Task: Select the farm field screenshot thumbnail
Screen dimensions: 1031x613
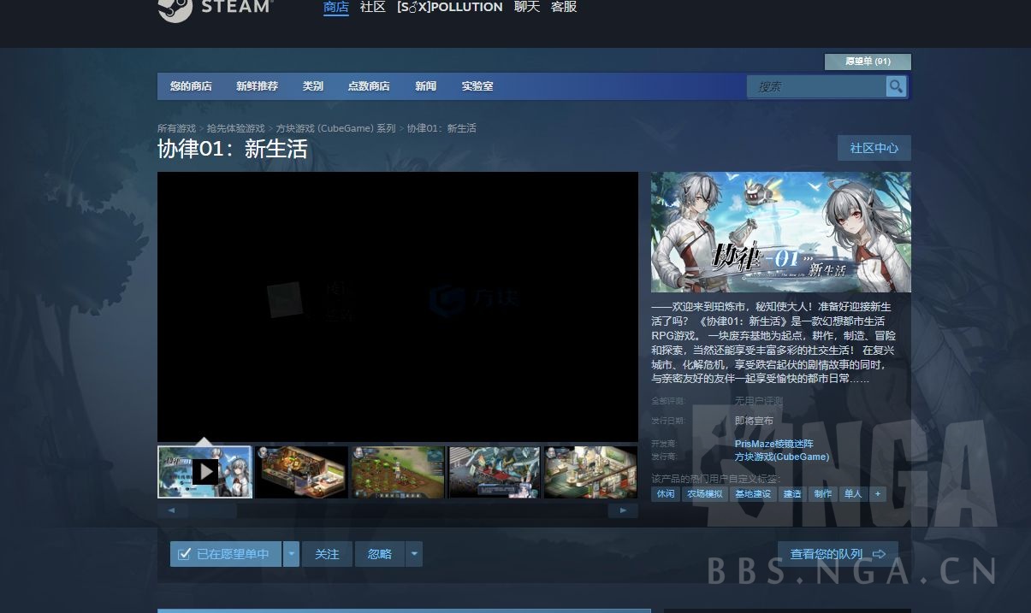Action: coord(398,471)
